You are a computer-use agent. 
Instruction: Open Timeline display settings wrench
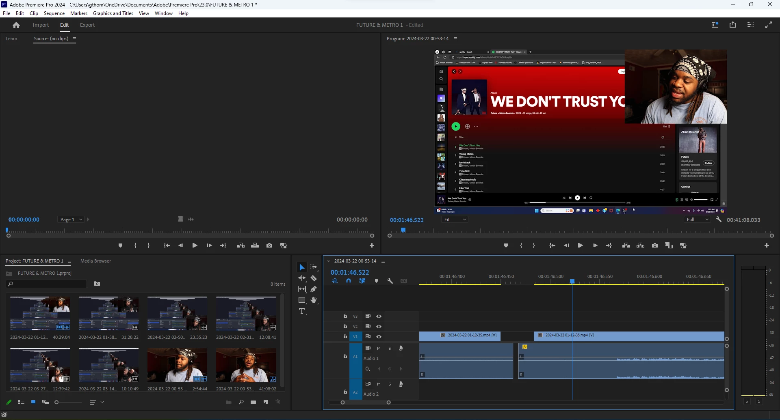click(390, 281)
